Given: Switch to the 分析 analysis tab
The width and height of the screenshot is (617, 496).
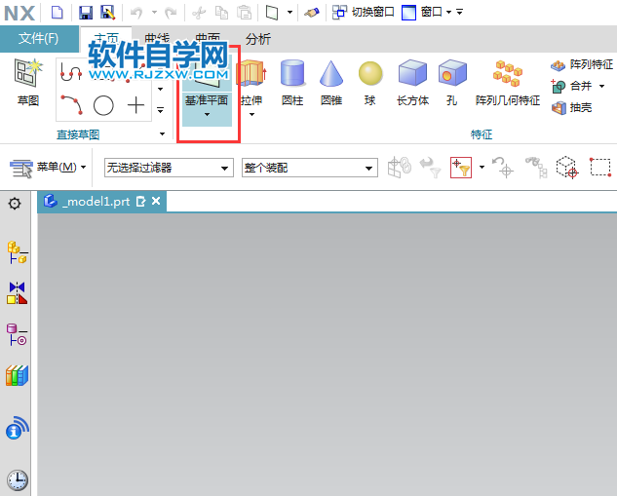Looking at the screenshot, I should coord(258,39).
